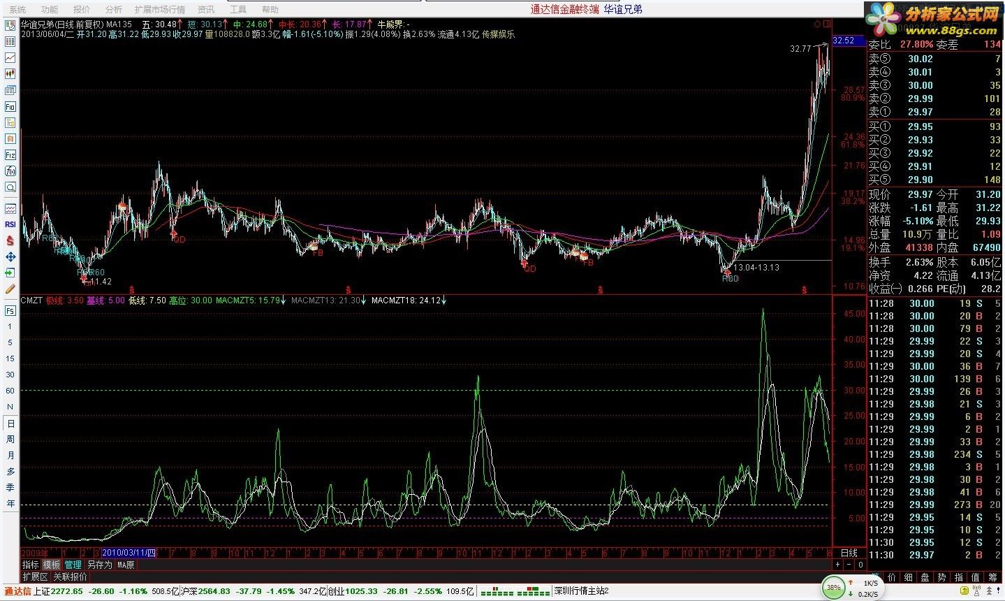Open the multi-window layout icon

(x=10, y=90)
